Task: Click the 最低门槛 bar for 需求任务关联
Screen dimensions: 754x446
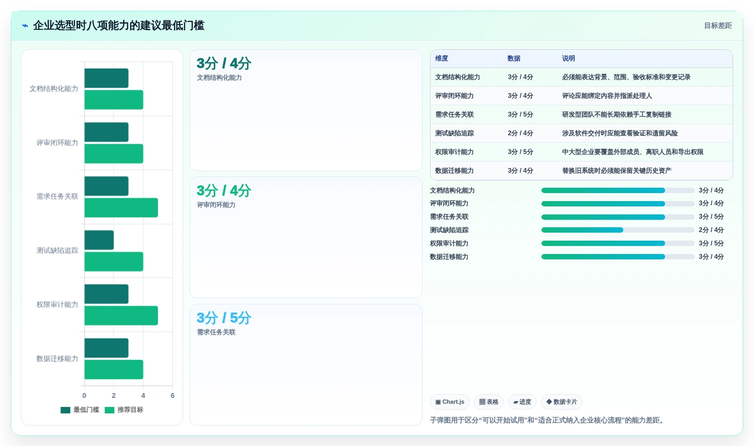Action: point(106,186)
